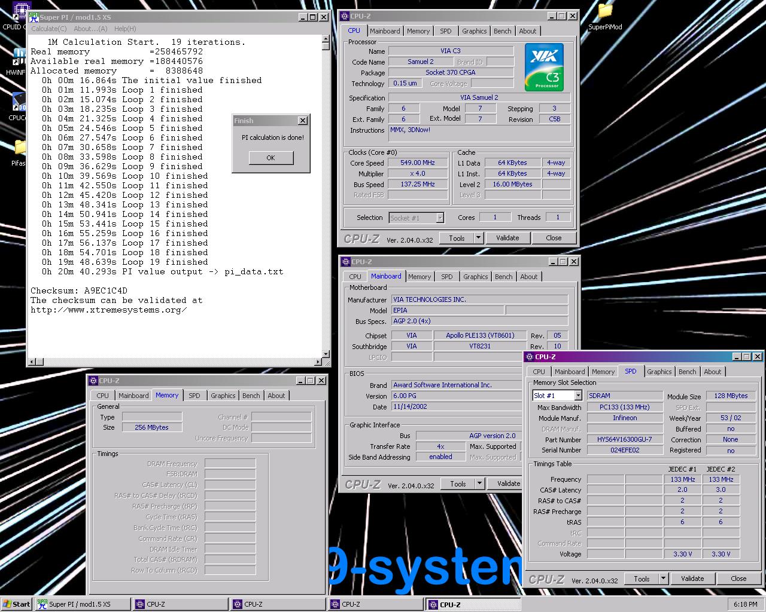Expand Tools arrow in Mainboard window

coord(480,484)
